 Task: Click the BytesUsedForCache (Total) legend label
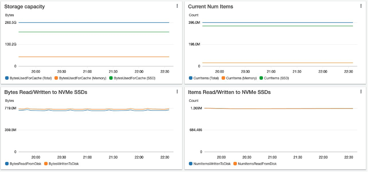[31, 78]
